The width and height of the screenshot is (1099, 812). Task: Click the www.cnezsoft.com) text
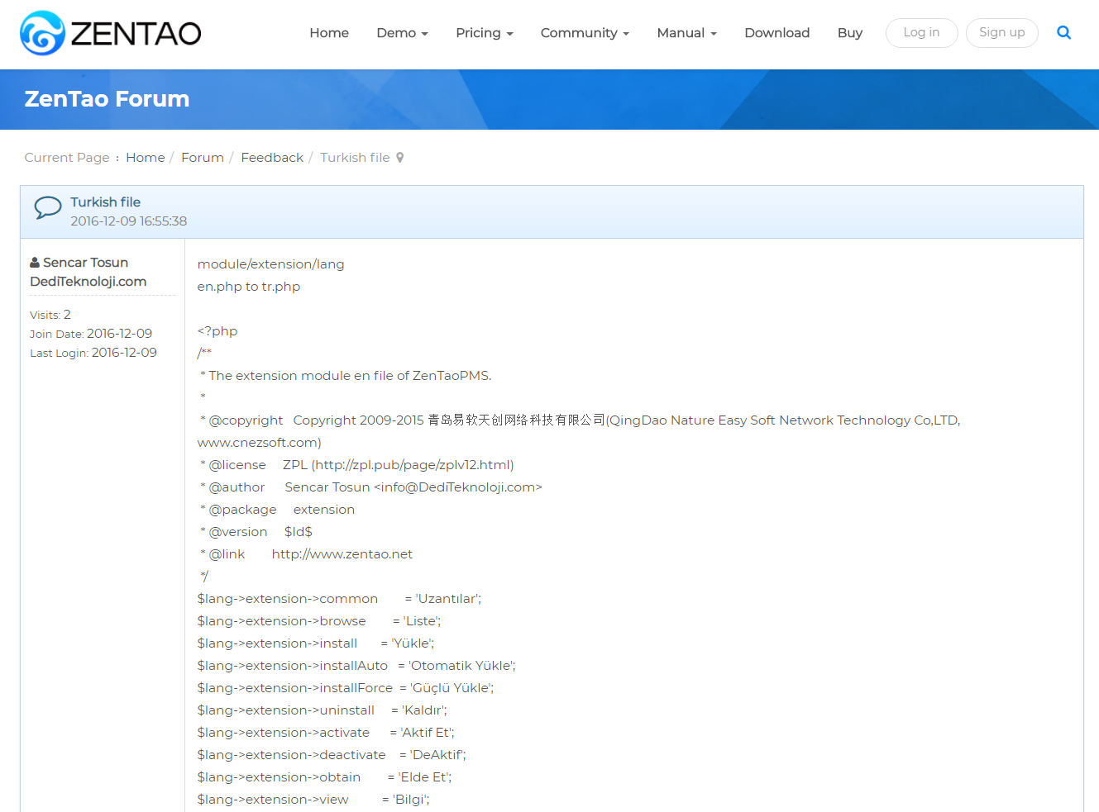259,443
